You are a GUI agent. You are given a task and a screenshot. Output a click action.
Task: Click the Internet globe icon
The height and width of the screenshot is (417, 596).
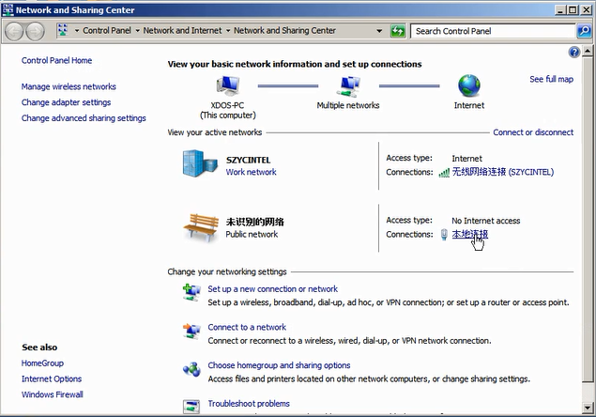pyautogui.click(x=469, y=85)
